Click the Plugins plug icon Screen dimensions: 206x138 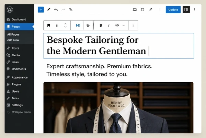coord(8,84)
